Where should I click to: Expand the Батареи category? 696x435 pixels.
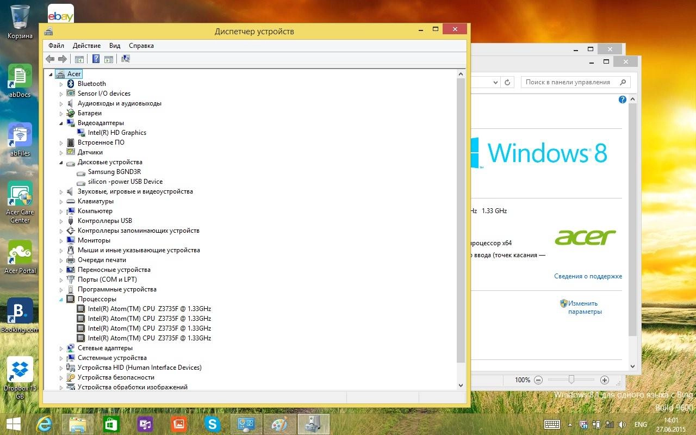tap(61, 114)
